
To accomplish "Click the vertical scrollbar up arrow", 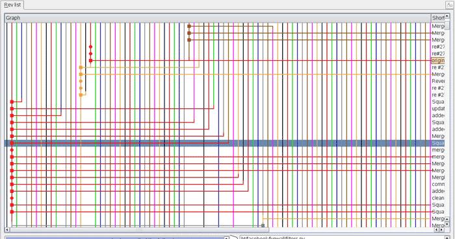I will click(x=447, y=16).
